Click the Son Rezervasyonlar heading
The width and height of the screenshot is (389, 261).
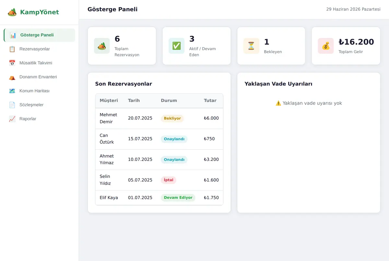click(124, 84)
